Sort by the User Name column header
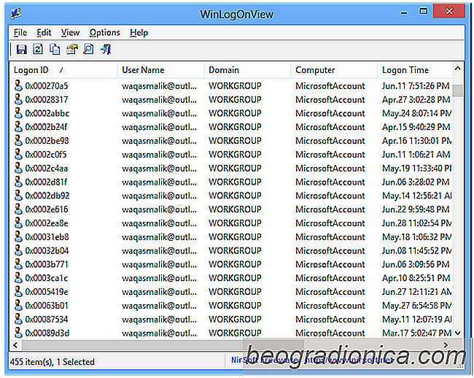The width and height of the screenshot is (474, 378). coord(161,70)
